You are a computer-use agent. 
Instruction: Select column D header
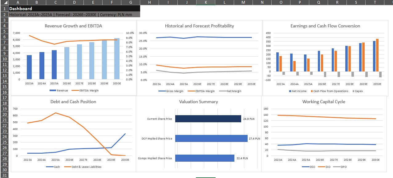[x=74, y=2]
